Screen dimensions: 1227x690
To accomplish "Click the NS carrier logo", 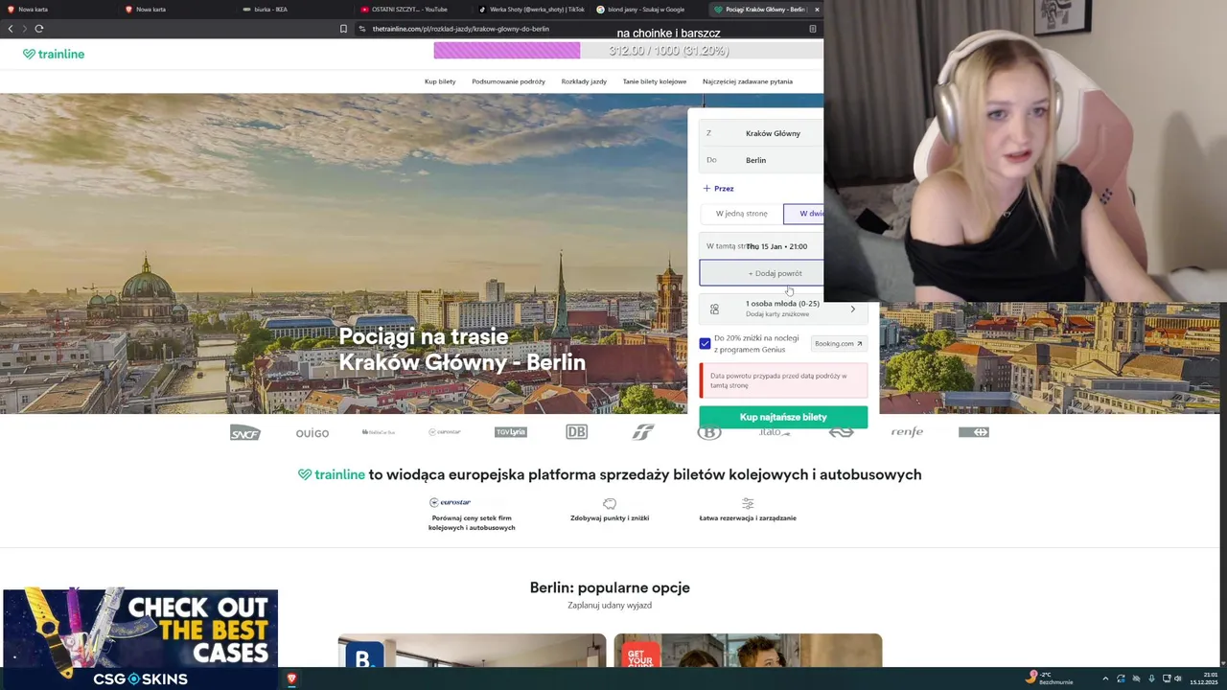I will [x=841, y=432].
